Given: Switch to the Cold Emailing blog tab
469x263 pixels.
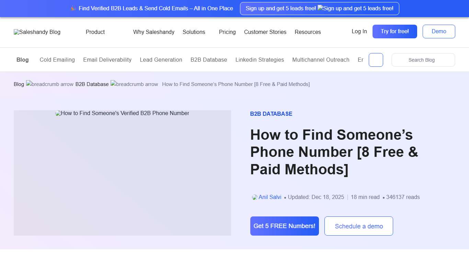Looking at the screenshot, I should tap(57, 60).
